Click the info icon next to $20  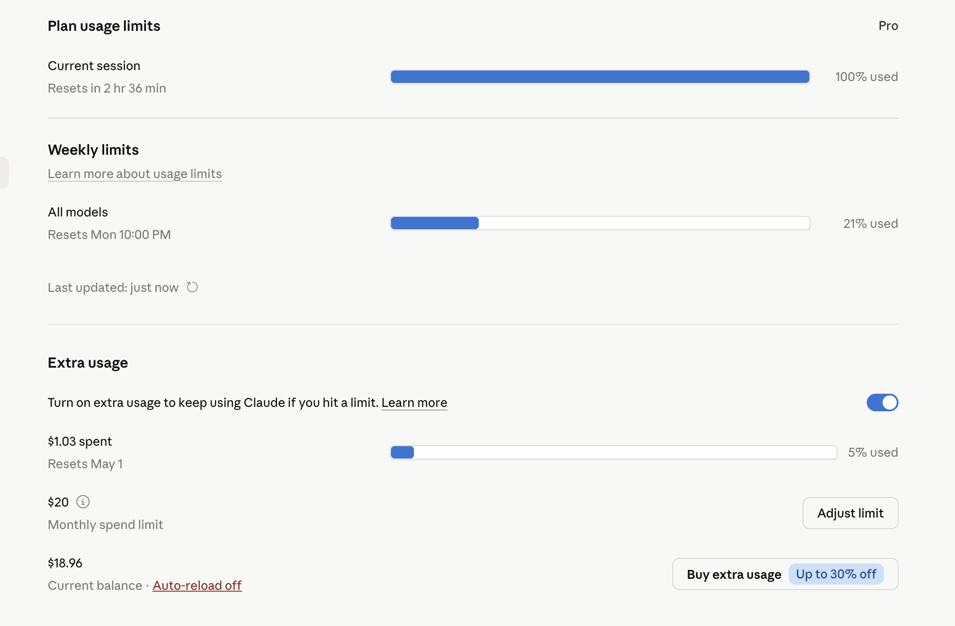(x=83, y=502)
